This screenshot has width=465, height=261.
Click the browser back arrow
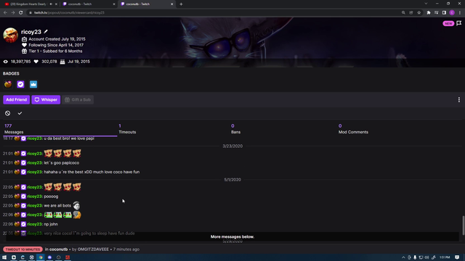click(x=5, y=13)
